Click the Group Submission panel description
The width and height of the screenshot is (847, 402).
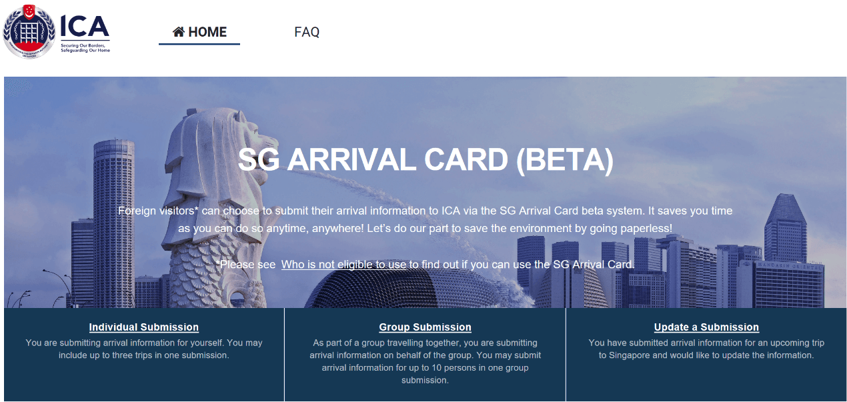tap(425, 361)
